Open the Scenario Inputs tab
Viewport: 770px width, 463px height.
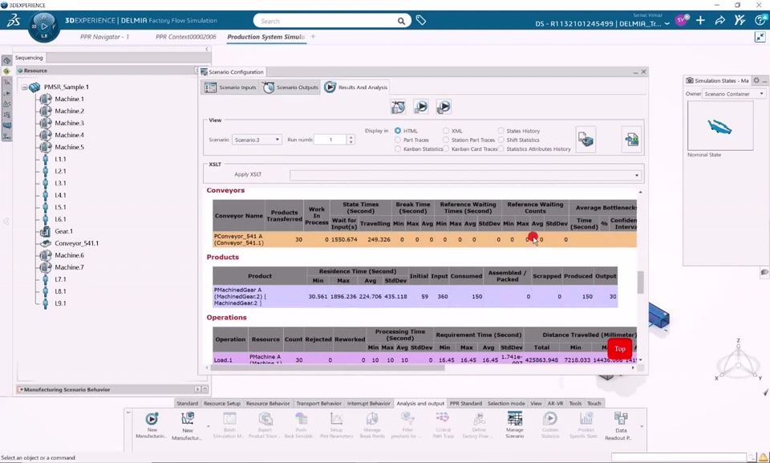pyautogui.click(x=230, y=87)
